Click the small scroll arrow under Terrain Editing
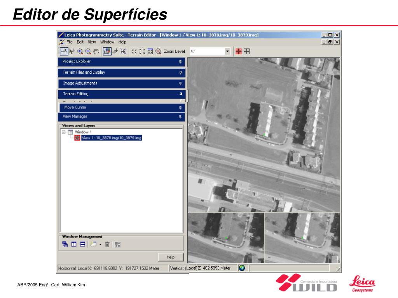398x298 pixels. 183,101
